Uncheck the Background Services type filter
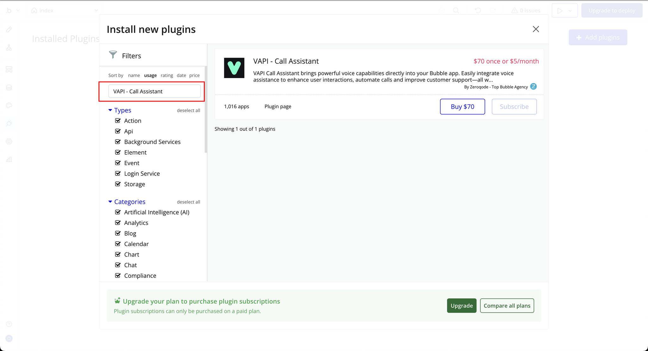The width and height of the screenshot is (648, 351). pos(118,142)
